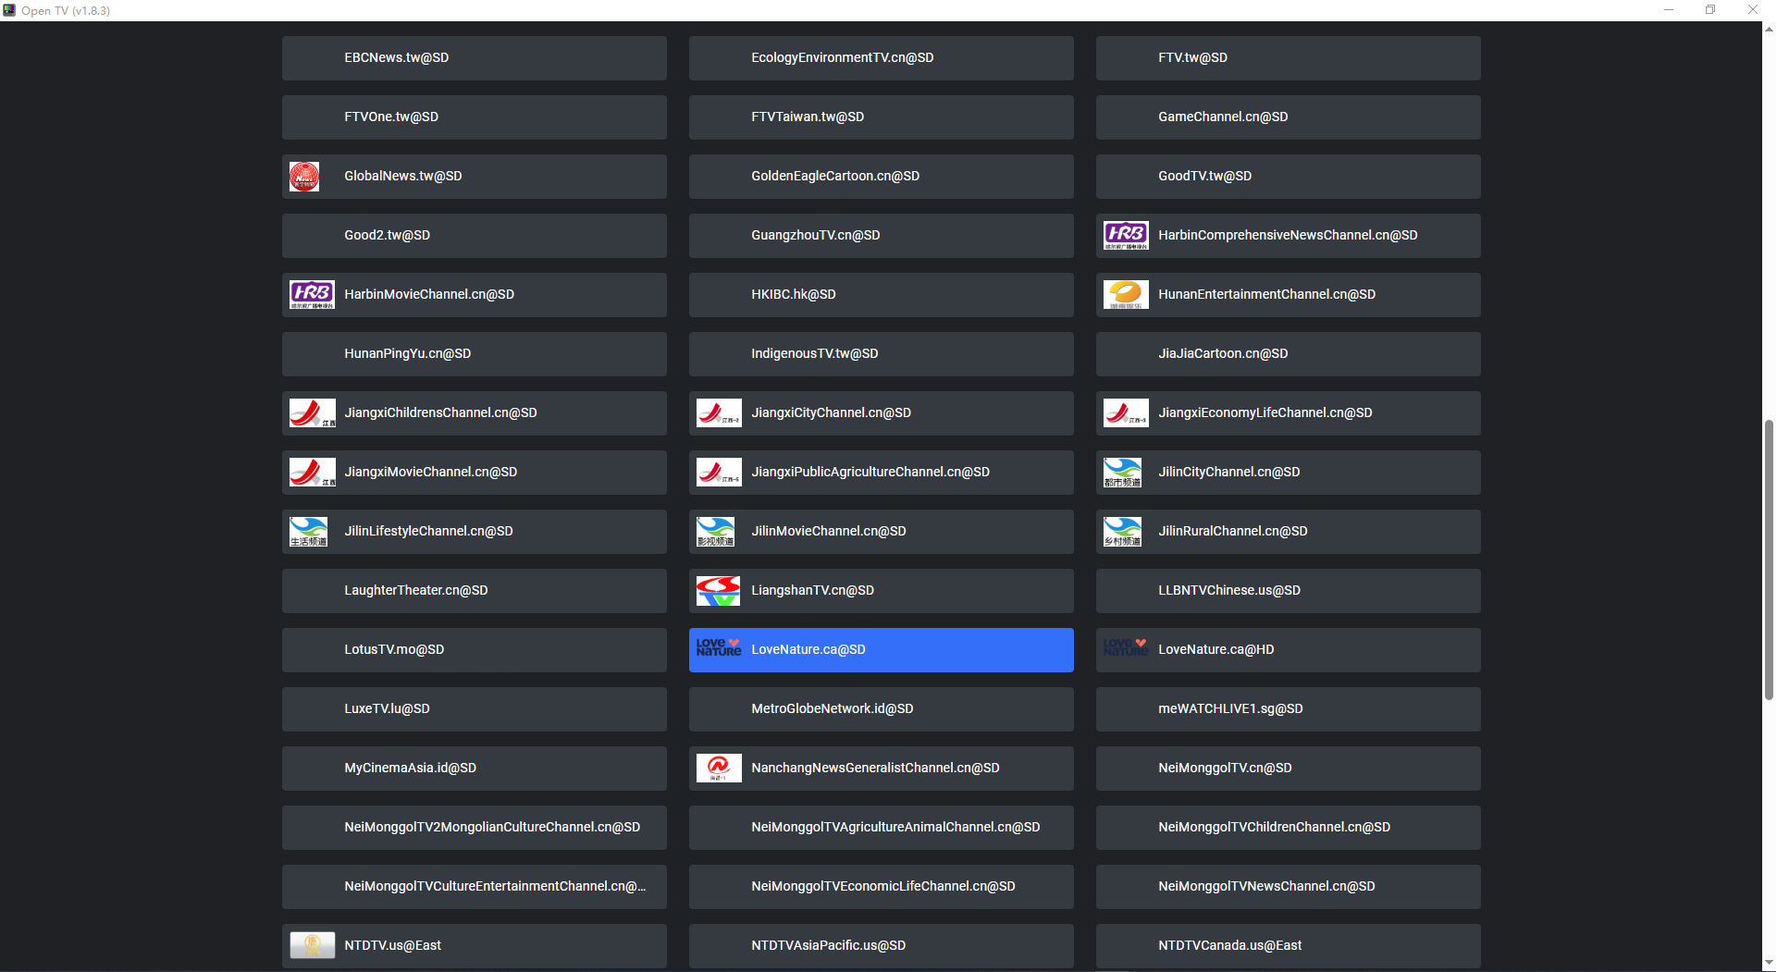The image size is (1777, 972).
Task: Click the scrollbar down arrow
Action: tap(1769, 963)
